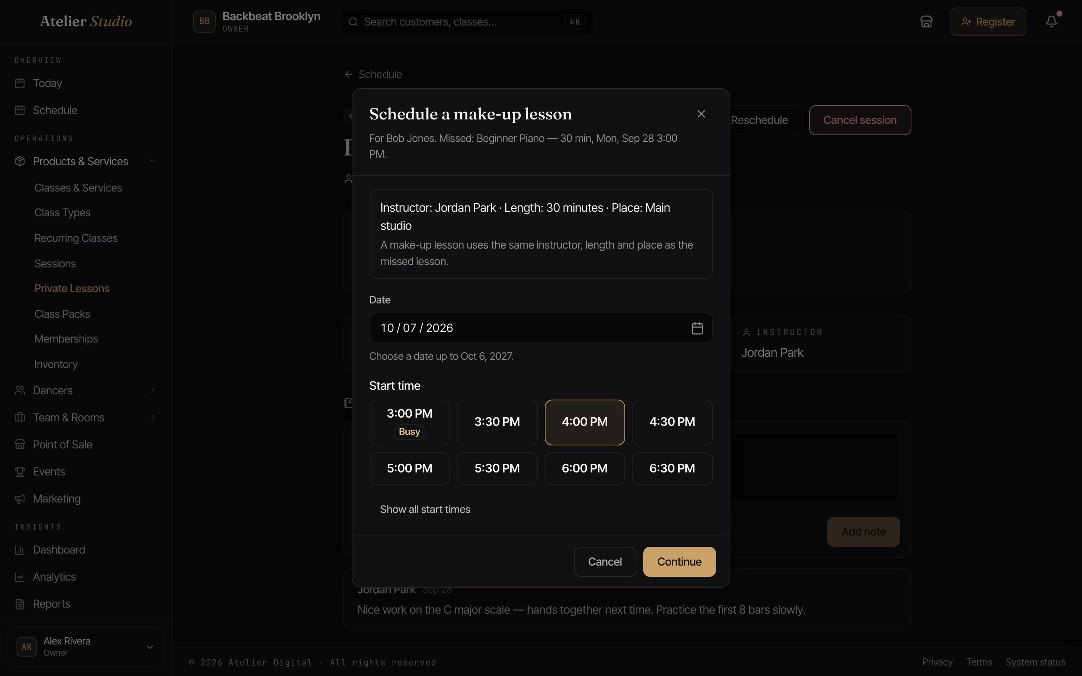
Task: Expand the Dancers submenu chevron
Action: [x=153, y=390]
